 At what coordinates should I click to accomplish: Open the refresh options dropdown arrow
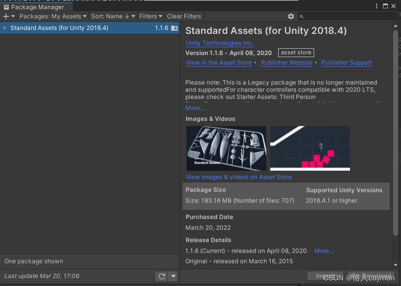point(173,276)
